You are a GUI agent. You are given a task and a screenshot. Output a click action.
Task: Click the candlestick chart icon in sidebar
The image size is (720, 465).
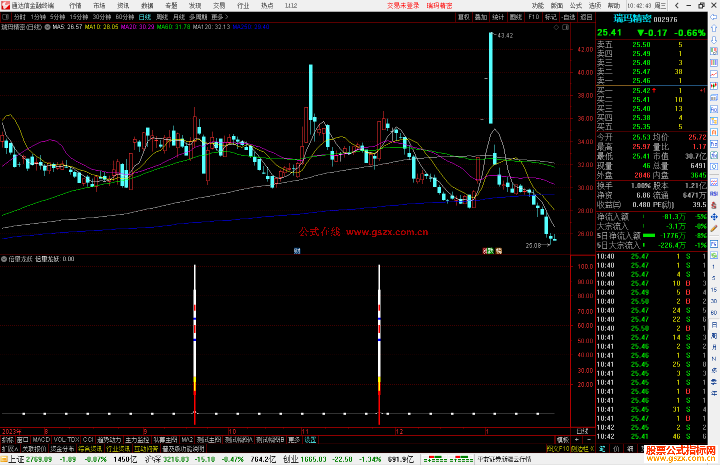click(x=714, y=86)
